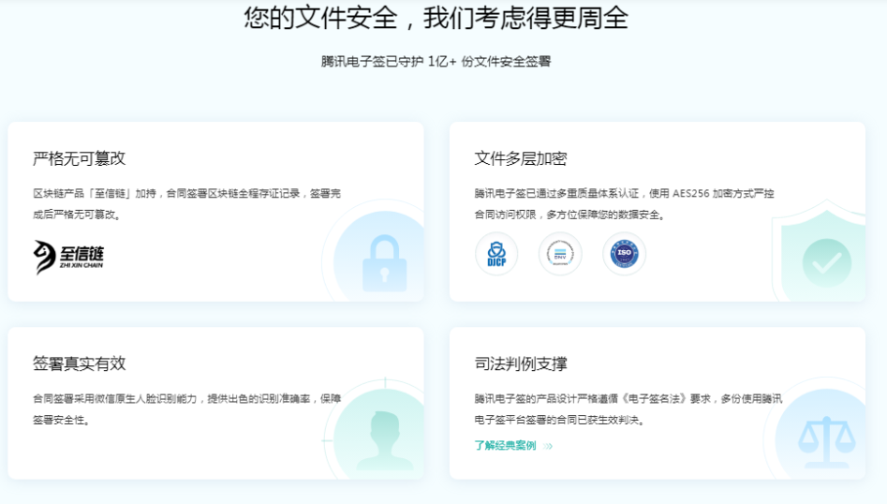Click the 《电子签名法》 description paragraph
Image resolution: width=887 pixels, height=504 pixels.
point(628,409)
